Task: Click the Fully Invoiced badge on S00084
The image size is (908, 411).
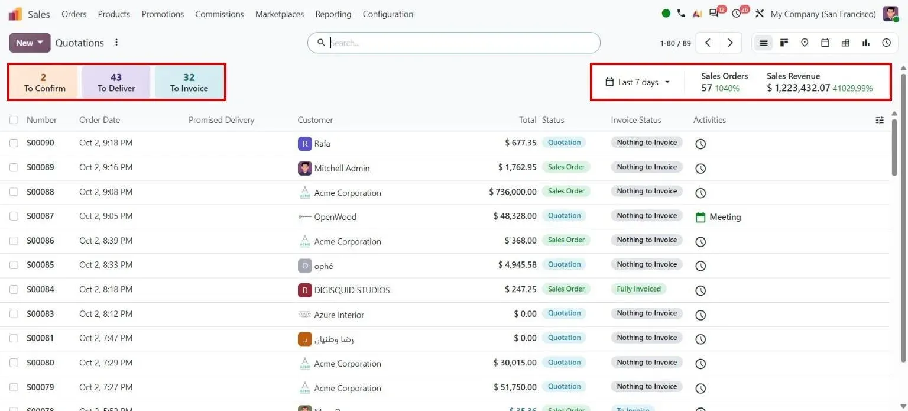Action: pyautogui.click(x=638, y=289)
